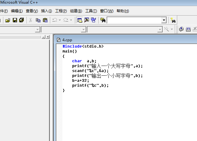197x141 pixels.
Task: Click the Build icon in build toolbar
Action: tap(188, 29)
